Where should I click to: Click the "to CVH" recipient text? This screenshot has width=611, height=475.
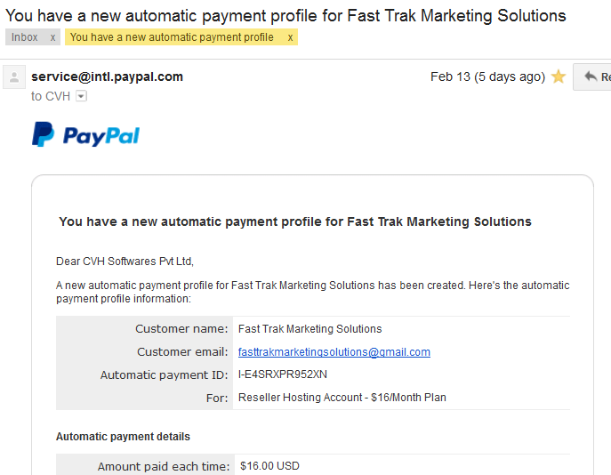(x=51, y=96)
